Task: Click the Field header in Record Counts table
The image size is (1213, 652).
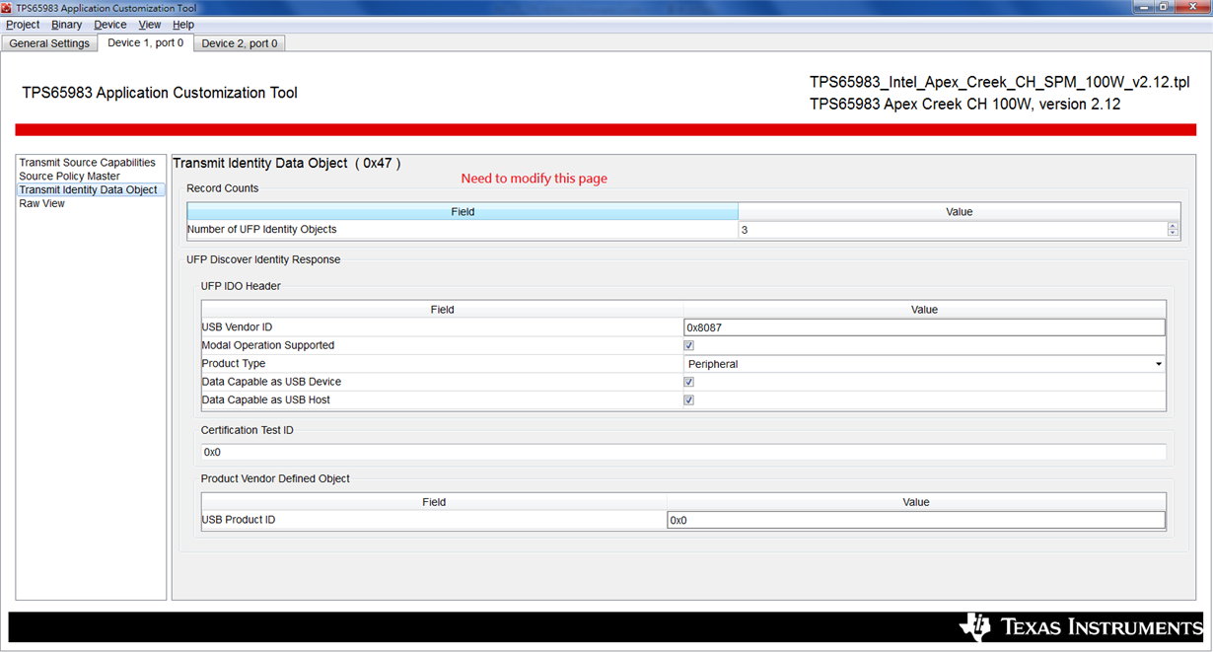Action: [463, 212]
